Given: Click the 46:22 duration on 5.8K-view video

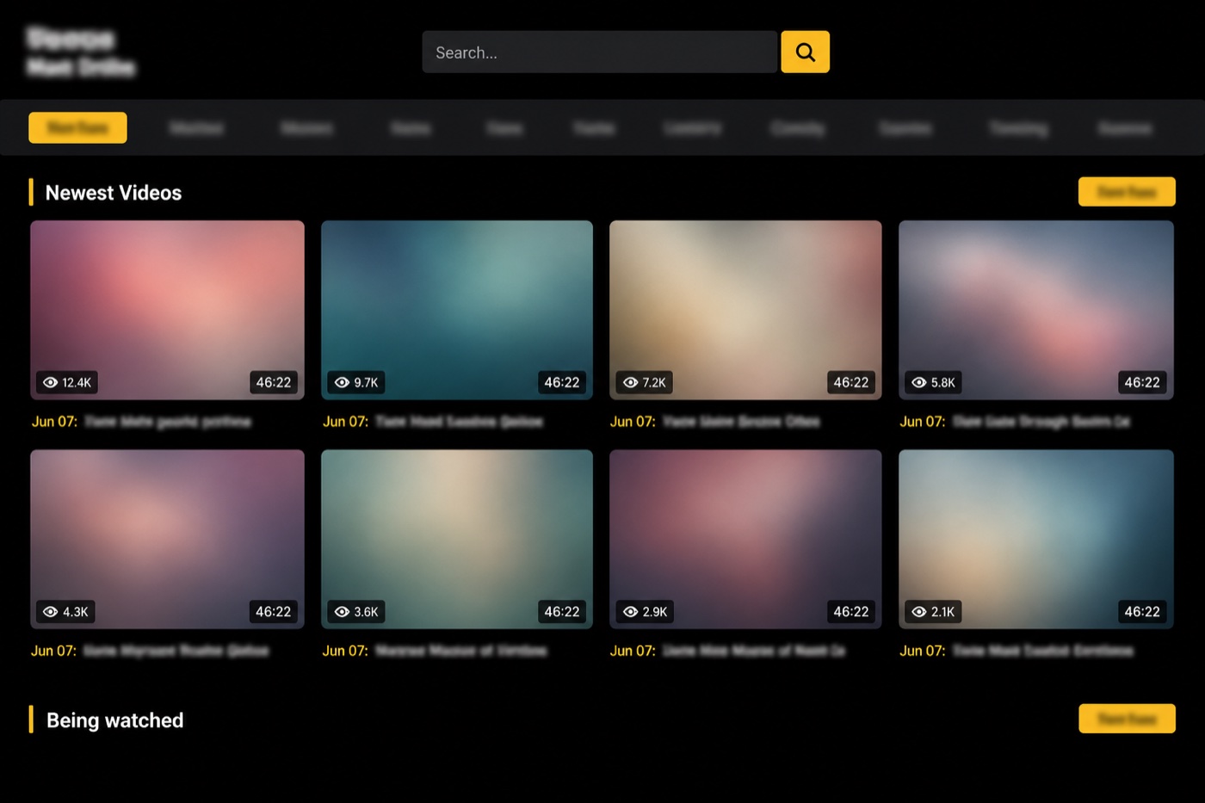Looking at the screenshot, I should [x=1142, y=382].
